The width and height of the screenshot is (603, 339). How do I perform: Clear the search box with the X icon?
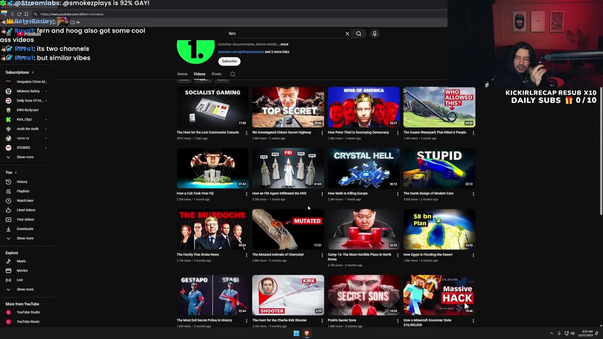click(x=347, y=34)
